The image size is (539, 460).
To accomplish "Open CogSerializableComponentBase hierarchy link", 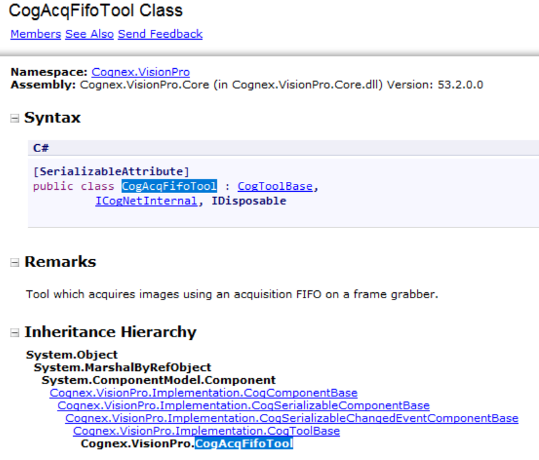I will [243, 405].
